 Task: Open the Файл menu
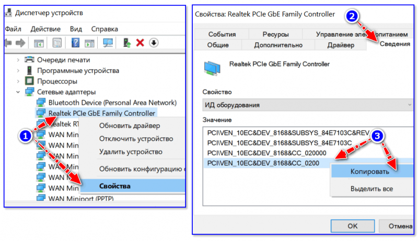coord(14,29)
